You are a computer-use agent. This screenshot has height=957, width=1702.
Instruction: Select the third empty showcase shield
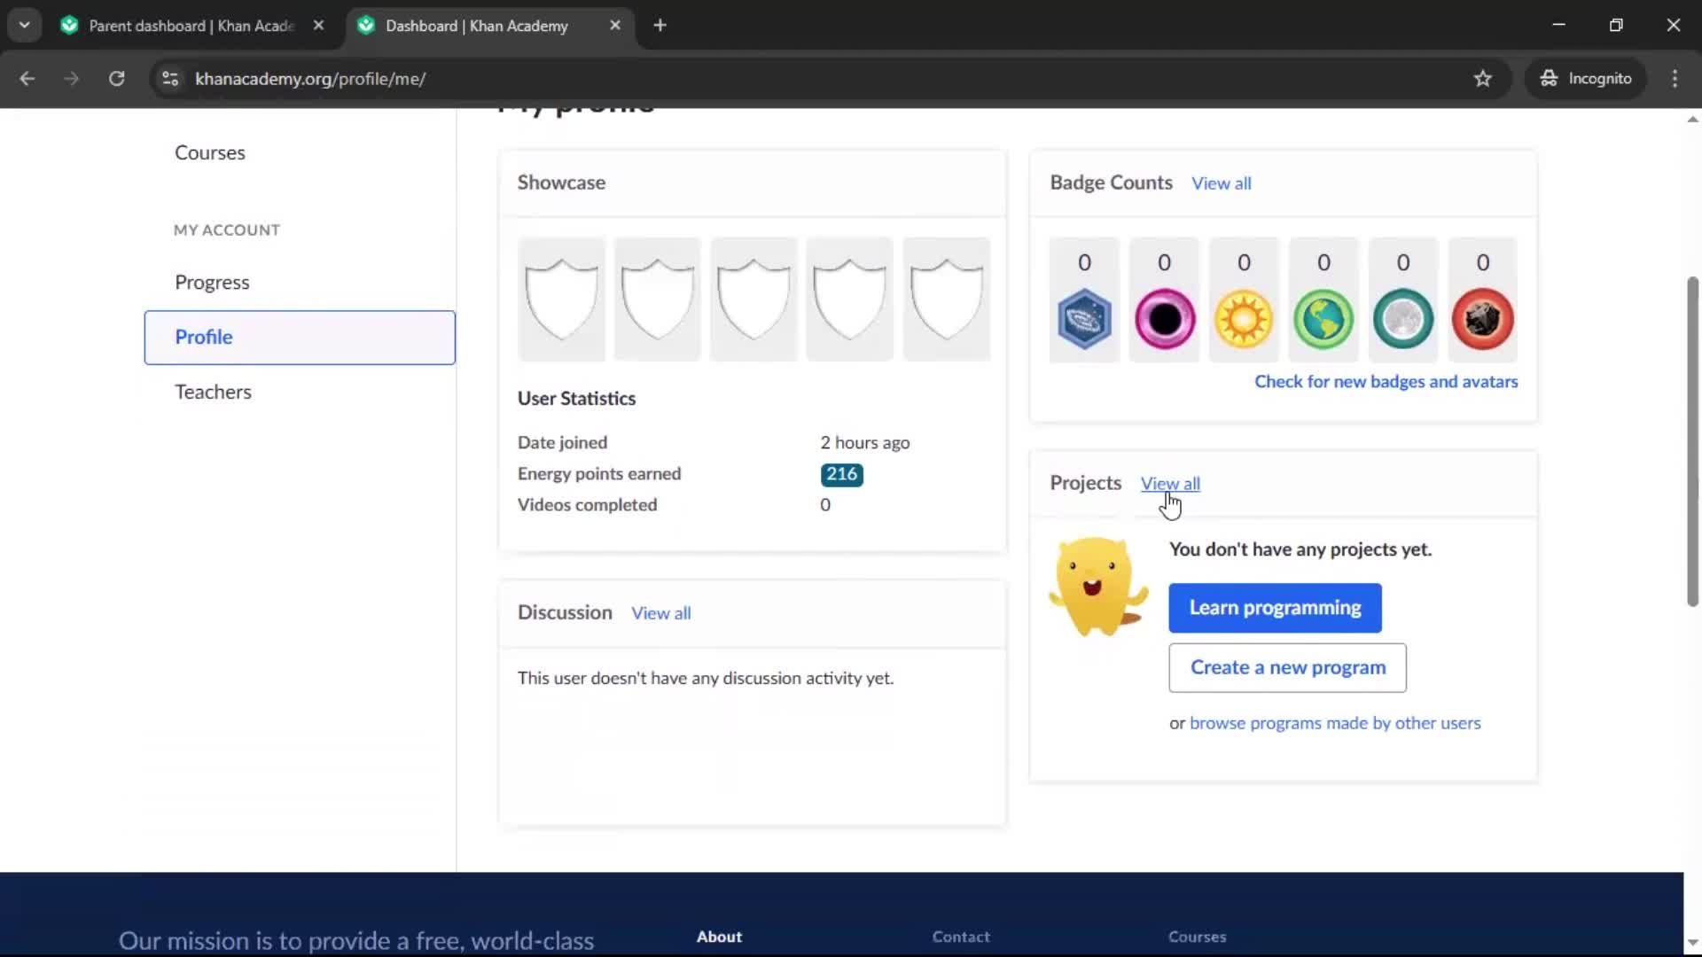pos(753,299)
